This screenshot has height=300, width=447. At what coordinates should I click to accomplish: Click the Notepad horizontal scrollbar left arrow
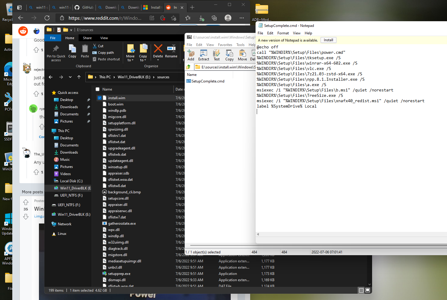(258, 234)
